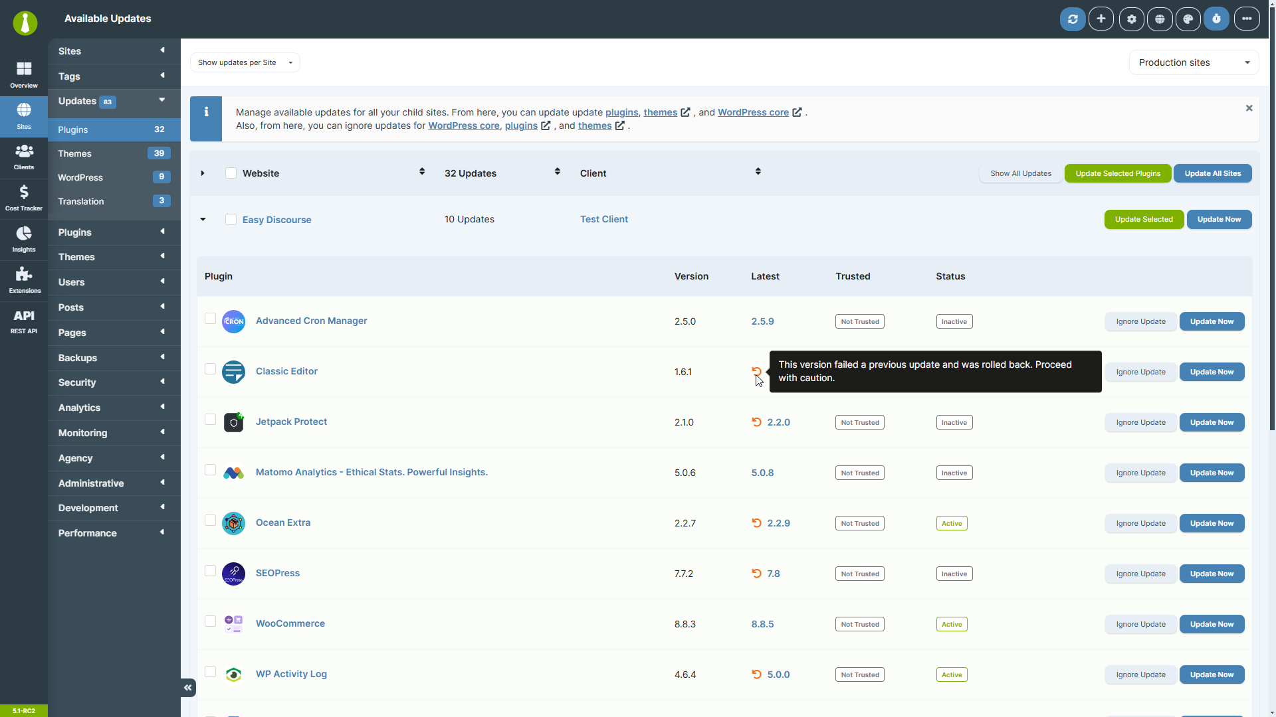
Task: Open the Add New plus icon
Action: [1101, 19]
